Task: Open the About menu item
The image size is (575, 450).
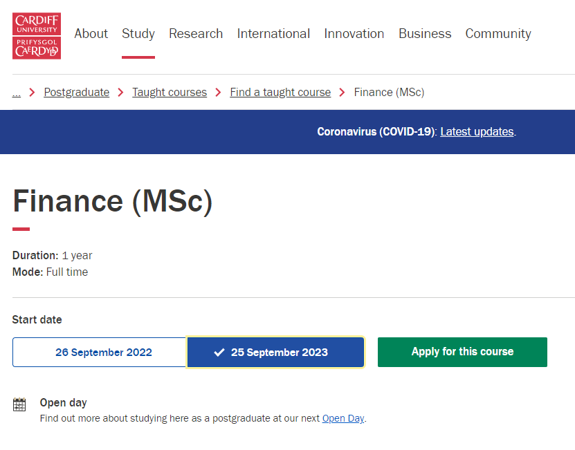Action: (91, 34)
